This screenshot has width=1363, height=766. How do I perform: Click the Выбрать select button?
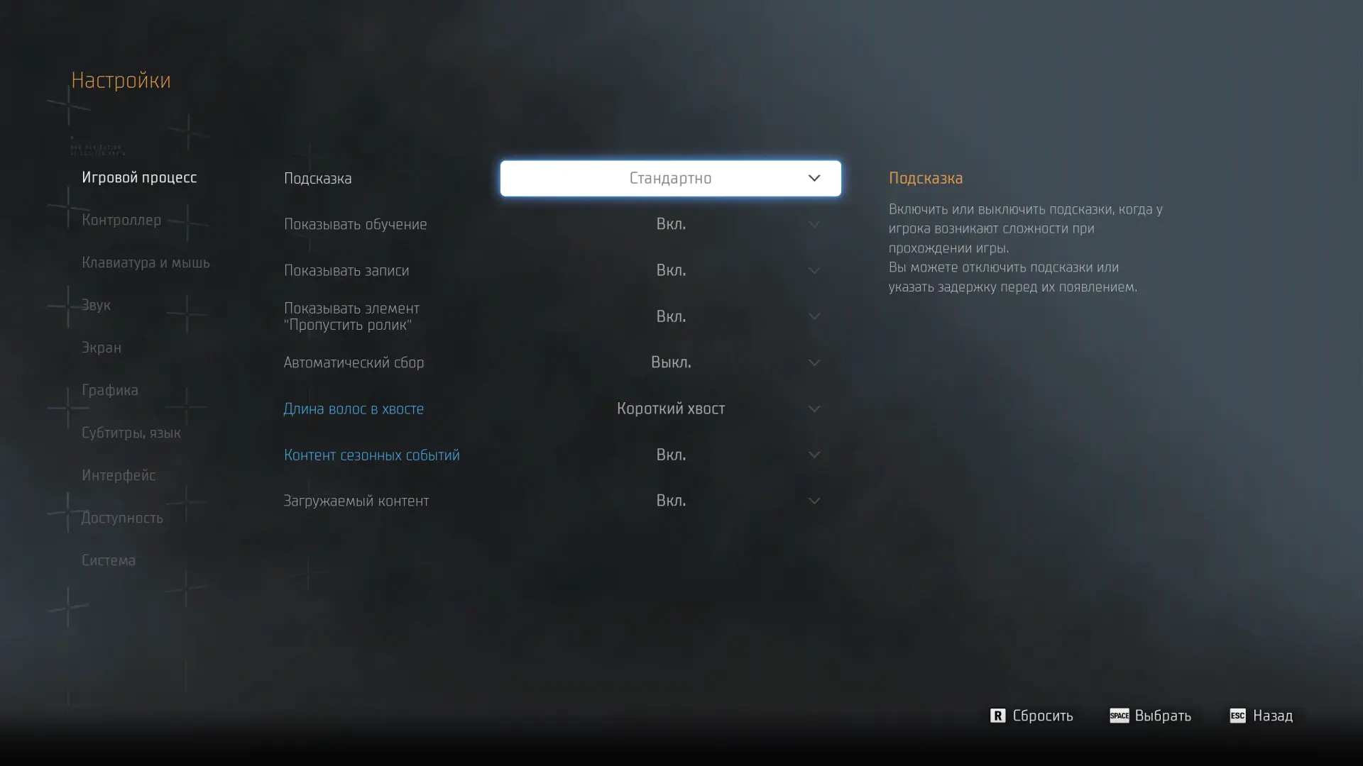1163,716
